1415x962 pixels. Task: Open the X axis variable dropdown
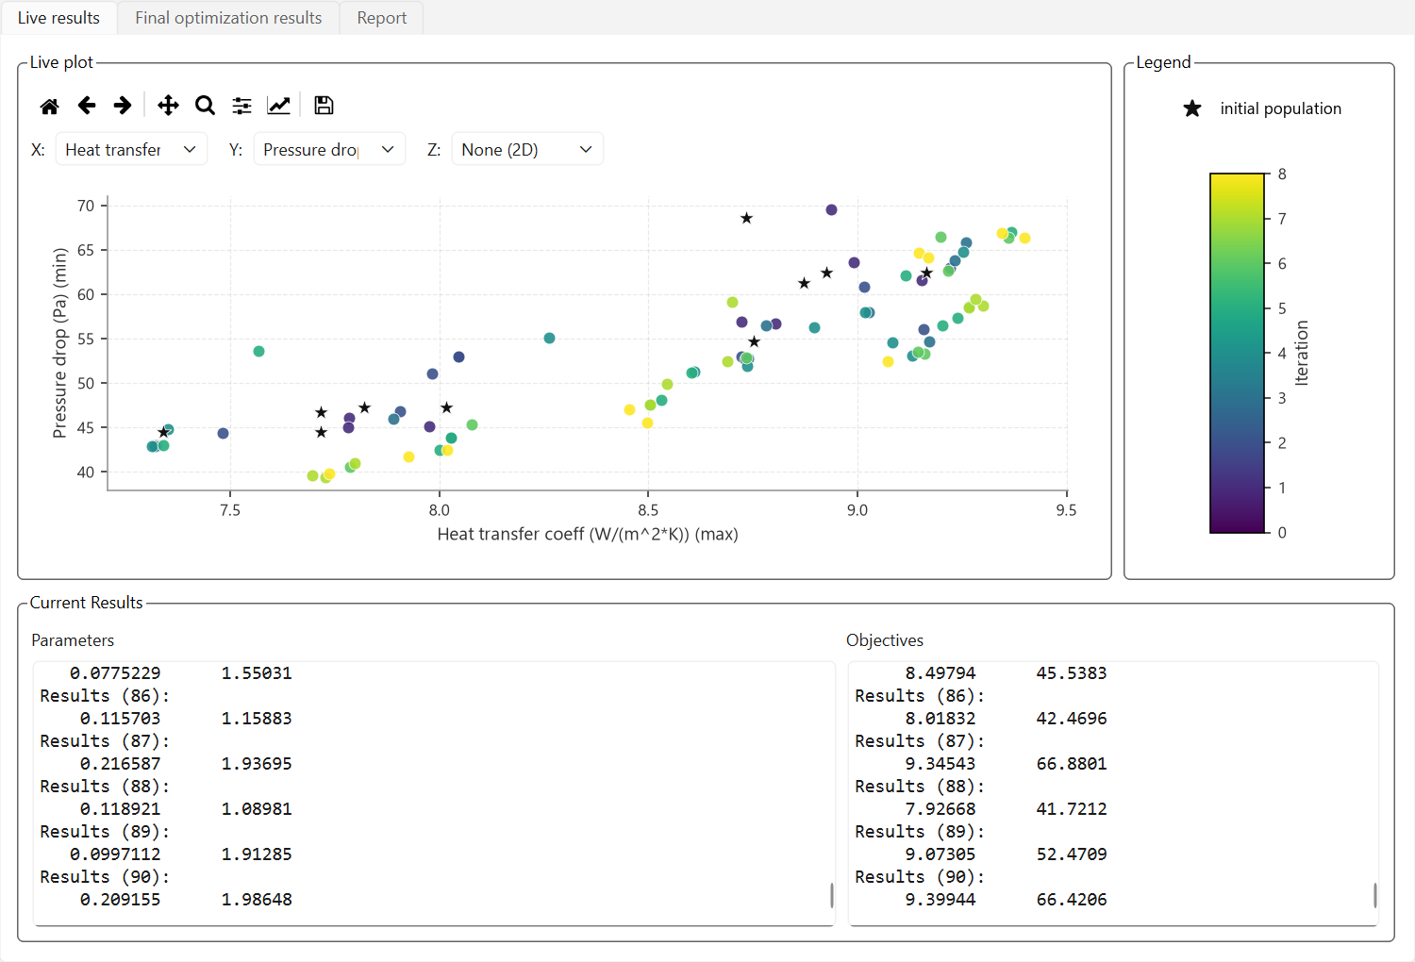coord(131,149)
